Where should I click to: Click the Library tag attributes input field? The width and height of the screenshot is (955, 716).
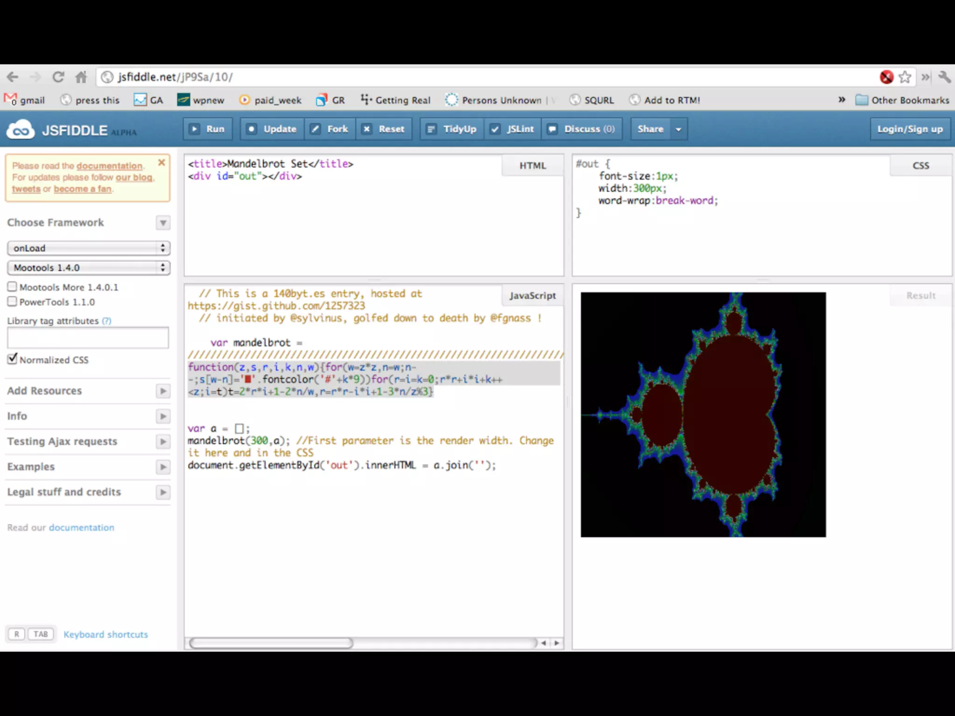[x=88, y=337]
